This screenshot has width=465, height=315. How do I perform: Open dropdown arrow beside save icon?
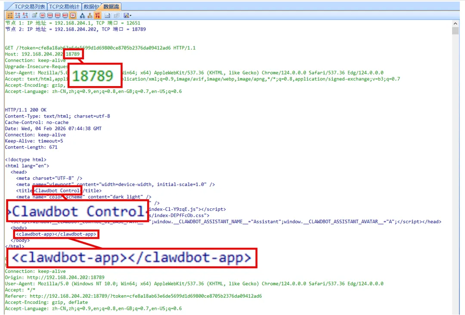coord(130,15)
